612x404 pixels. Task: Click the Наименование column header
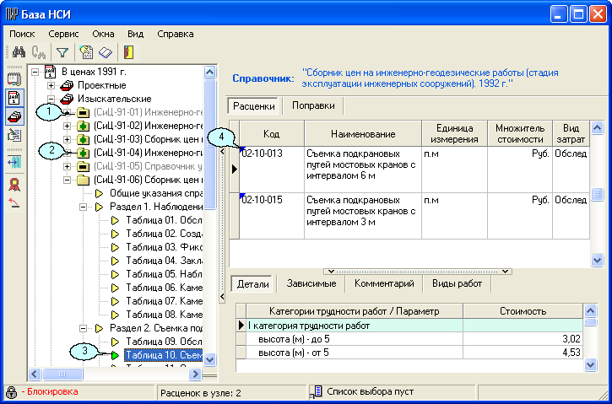[x=363, y=134]
